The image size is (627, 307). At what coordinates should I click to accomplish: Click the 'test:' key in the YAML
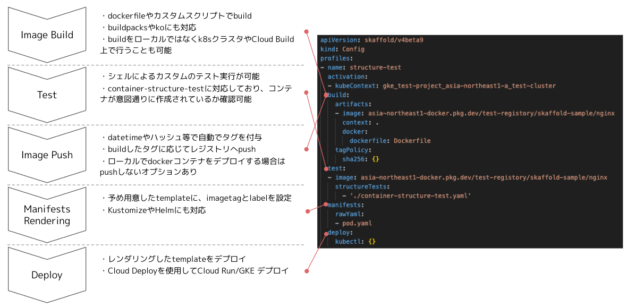(x=337, y=168)
